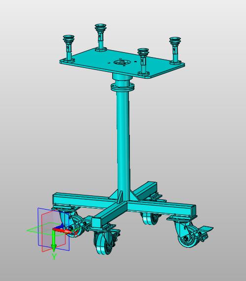This screenshot has height=281, width=246.
Task: Select the red X axis arrow of the triad
Action: click(65, 231)
